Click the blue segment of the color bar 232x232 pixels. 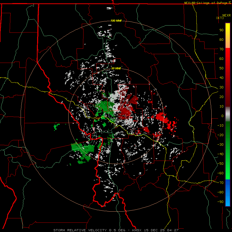228,193
